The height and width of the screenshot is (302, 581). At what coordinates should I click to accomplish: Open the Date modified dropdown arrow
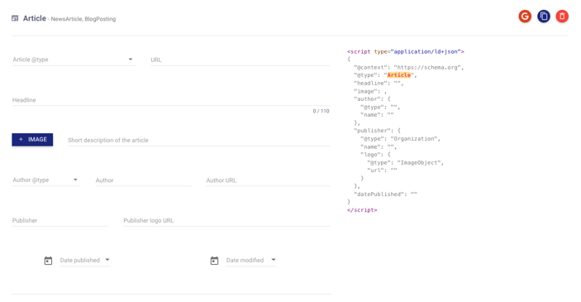click(x=274, y=260)
